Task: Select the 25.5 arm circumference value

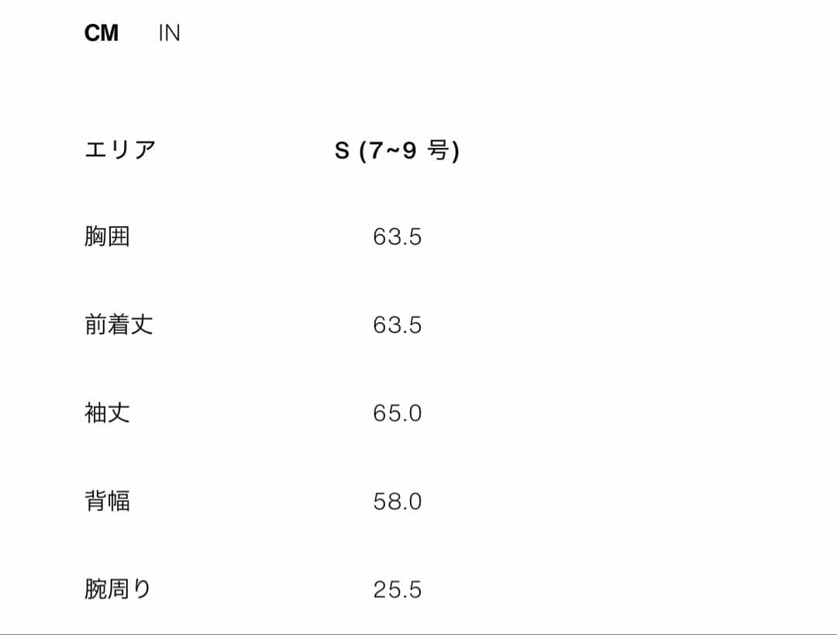Action: [398, 589]
